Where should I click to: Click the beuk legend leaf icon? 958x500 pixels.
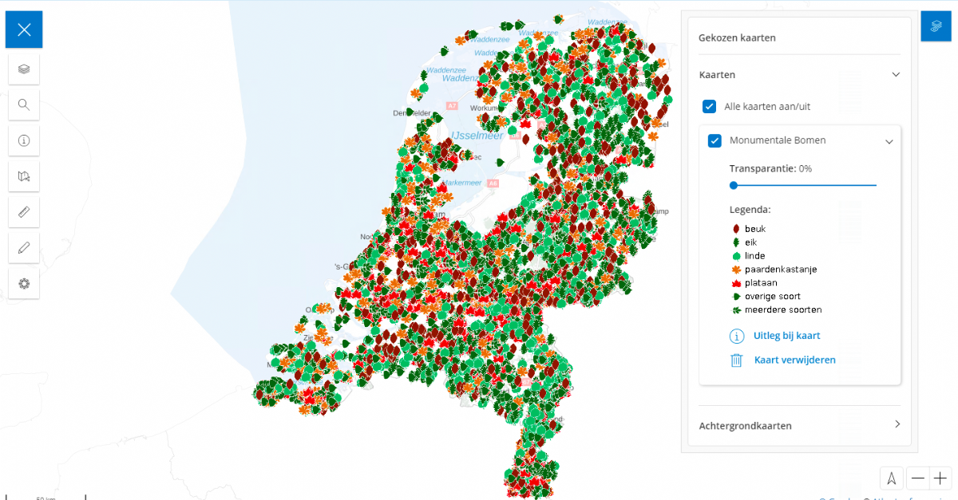pyautogui.click(x=735, y=229)
